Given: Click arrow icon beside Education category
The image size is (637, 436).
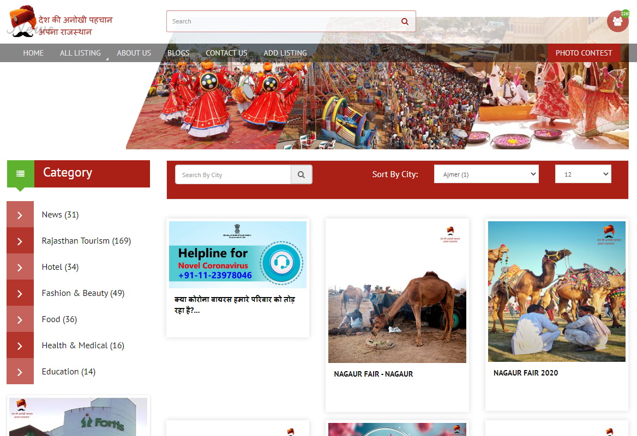Looking at the screenshot, I should point(20,372).
